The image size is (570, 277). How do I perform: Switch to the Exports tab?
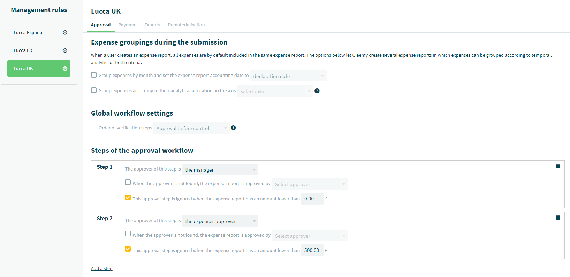tap(152, 25)
